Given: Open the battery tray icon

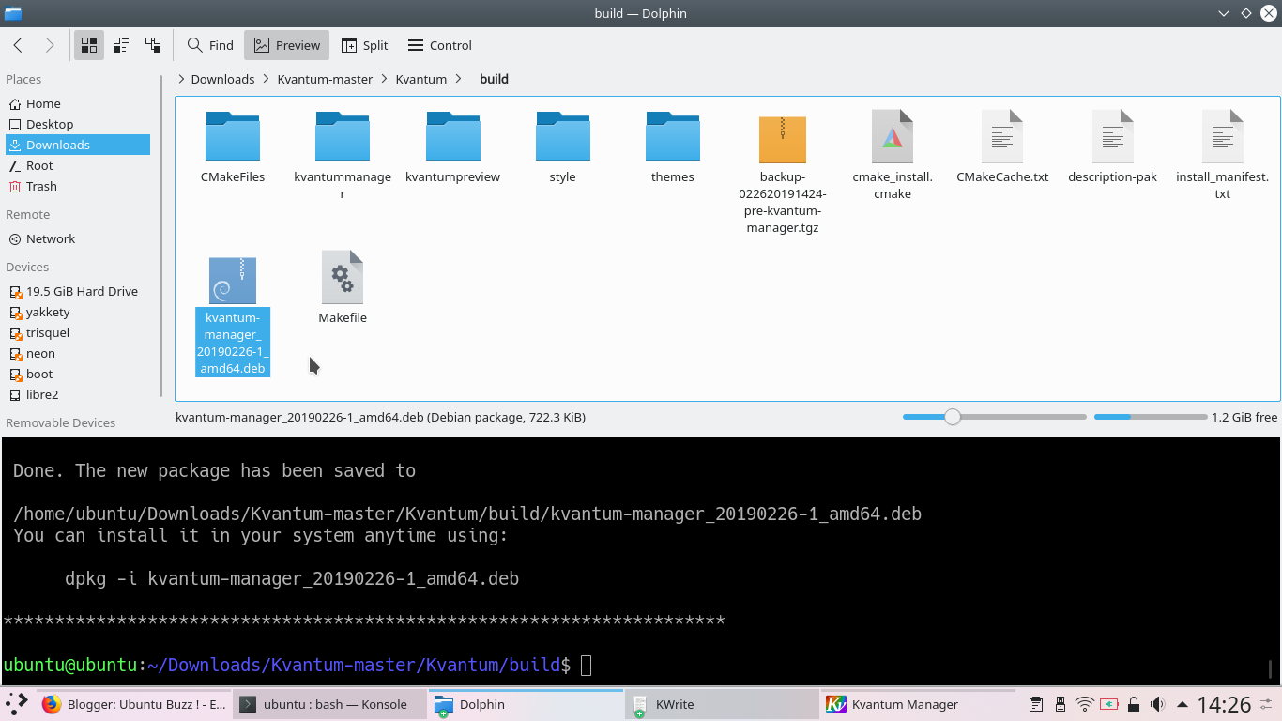Looking at the screenshot, I should 1109,704.
